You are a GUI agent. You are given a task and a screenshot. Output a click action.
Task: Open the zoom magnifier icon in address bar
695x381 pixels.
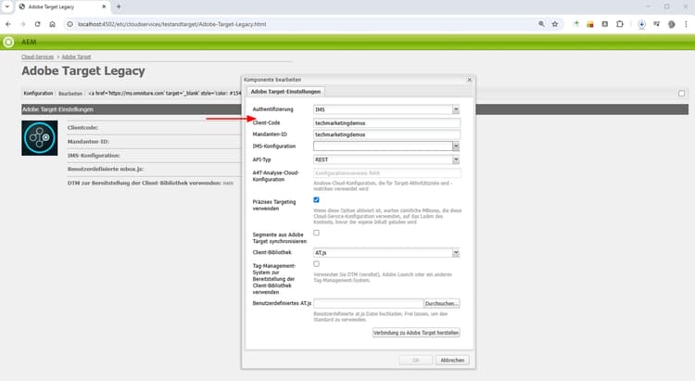pyautogui.click(x=541, y=24)
